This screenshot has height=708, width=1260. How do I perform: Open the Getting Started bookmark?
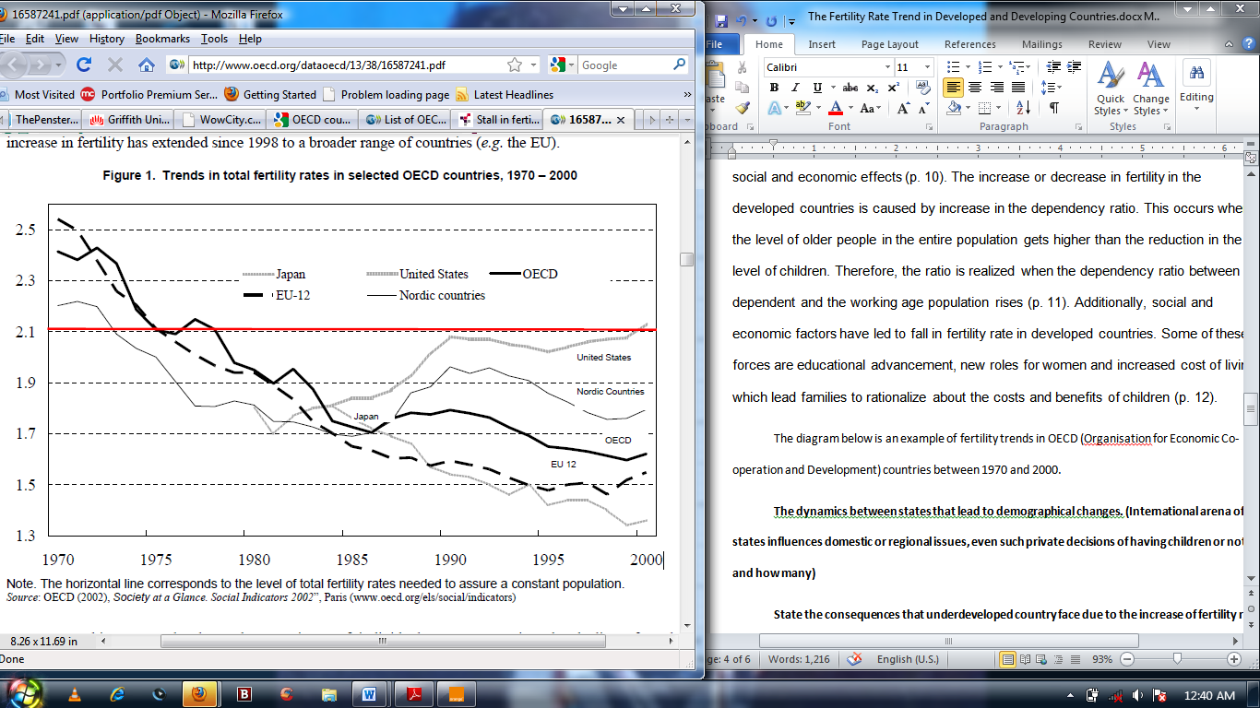click(x=270, y=94)
